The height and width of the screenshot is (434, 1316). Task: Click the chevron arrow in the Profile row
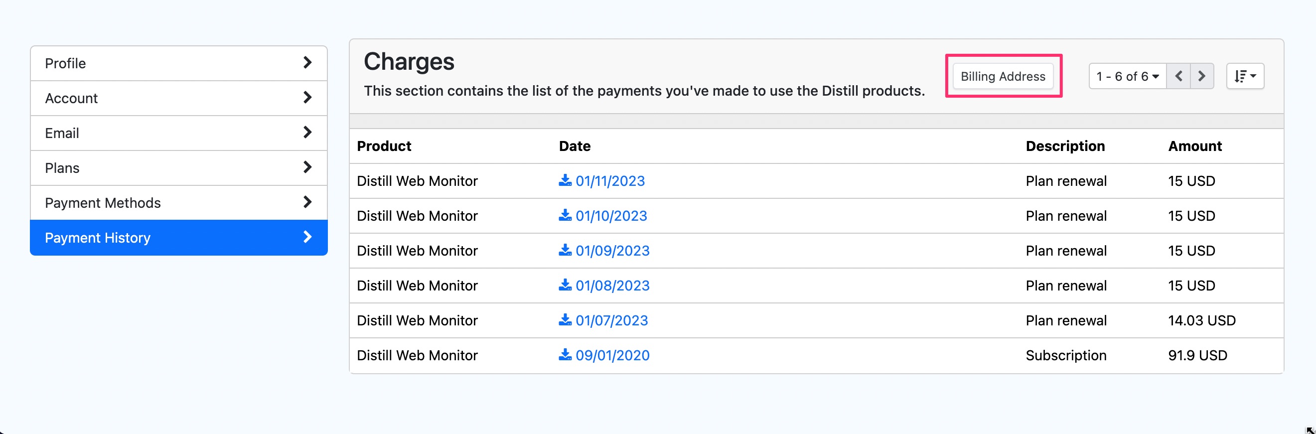[x=307, y=62]
